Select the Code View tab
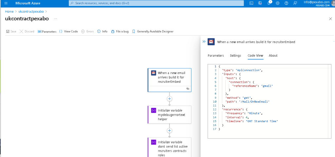This screenshot has width=335, height=157. point(255,55)
